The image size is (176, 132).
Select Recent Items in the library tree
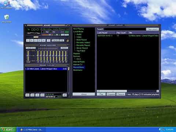pos(79,67)
